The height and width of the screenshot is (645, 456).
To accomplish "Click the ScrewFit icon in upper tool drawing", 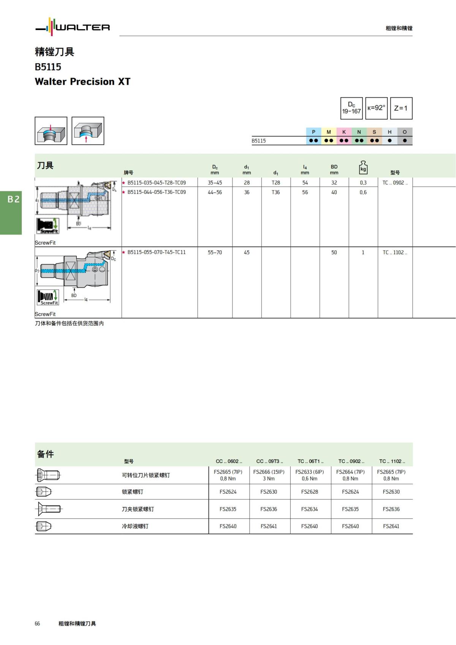I will click(48, 226).
